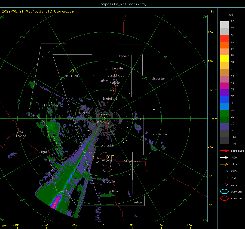Select the cyan current ellipse icon
The height and width of the screenshot is (229, 245).
tap(224, 191)
